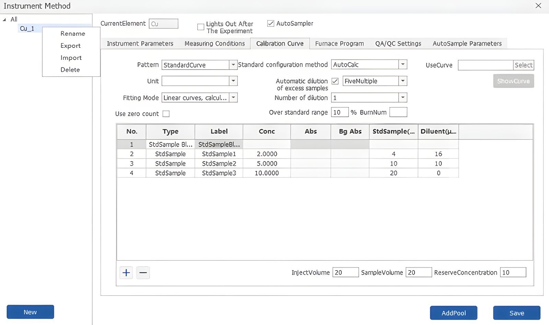Viewport: 549px width, 325px height.
Task: Select the Calibration Curve tab
Action: (x=280, y=43)
